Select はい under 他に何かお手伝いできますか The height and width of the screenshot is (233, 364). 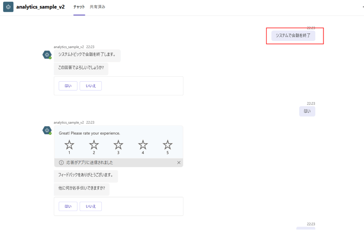tap(68, 206)
